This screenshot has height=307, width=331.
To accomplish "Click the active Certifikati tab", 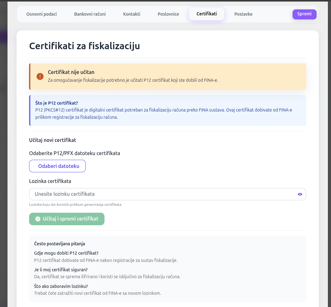I will pos(206,14).
